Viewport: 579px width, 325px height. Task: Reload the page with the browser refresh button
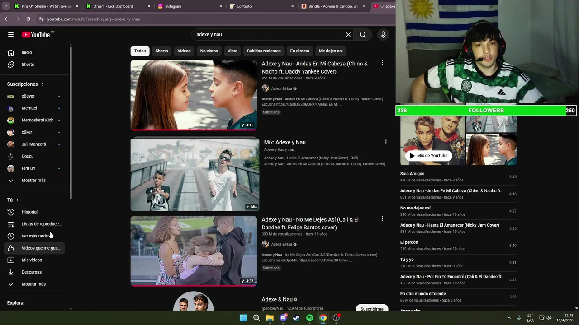28,19
